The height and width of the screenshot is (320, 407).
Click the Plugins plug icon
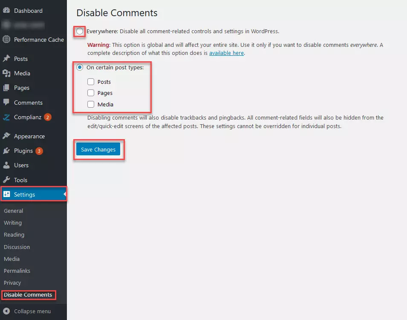(x=6, y=151)
